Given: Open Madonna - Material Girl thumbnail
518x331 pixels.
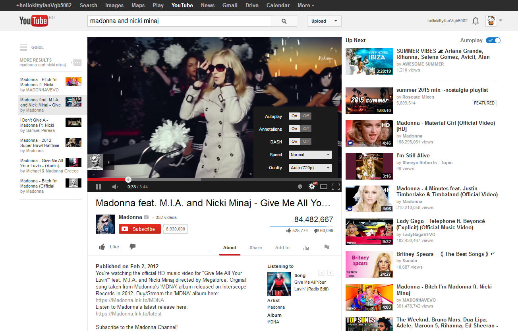Looking at the screenshot, I should click(x=369, y=133).
